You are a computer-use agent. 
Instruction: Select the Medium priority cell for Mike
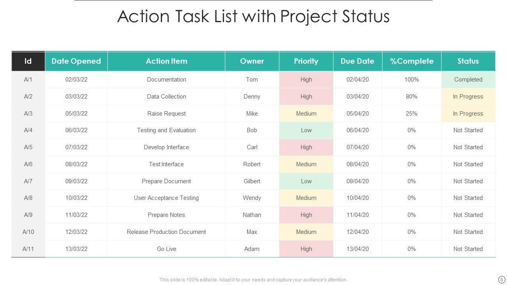point(306,114)
